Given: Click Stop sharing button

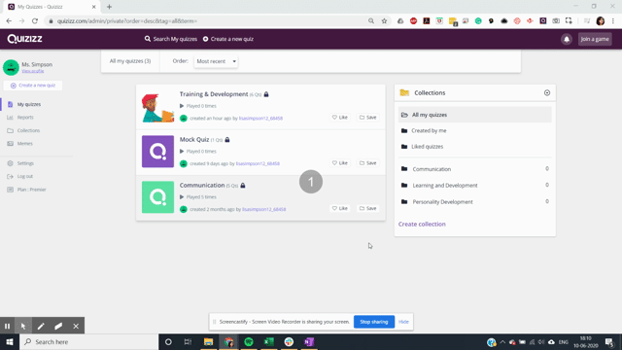Looking at the screenshot, I should point(373,322).
